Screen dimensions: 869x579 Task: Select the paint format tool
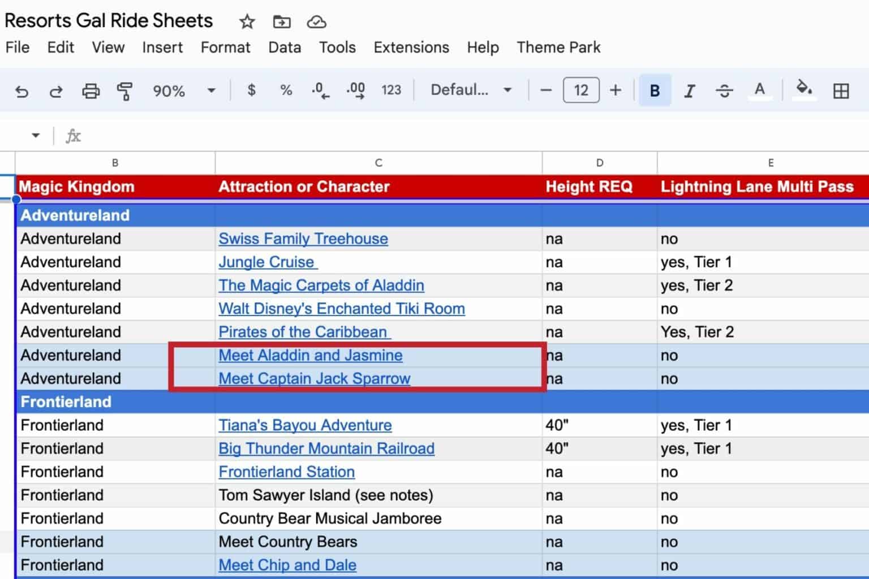click(x=124, y=90)
